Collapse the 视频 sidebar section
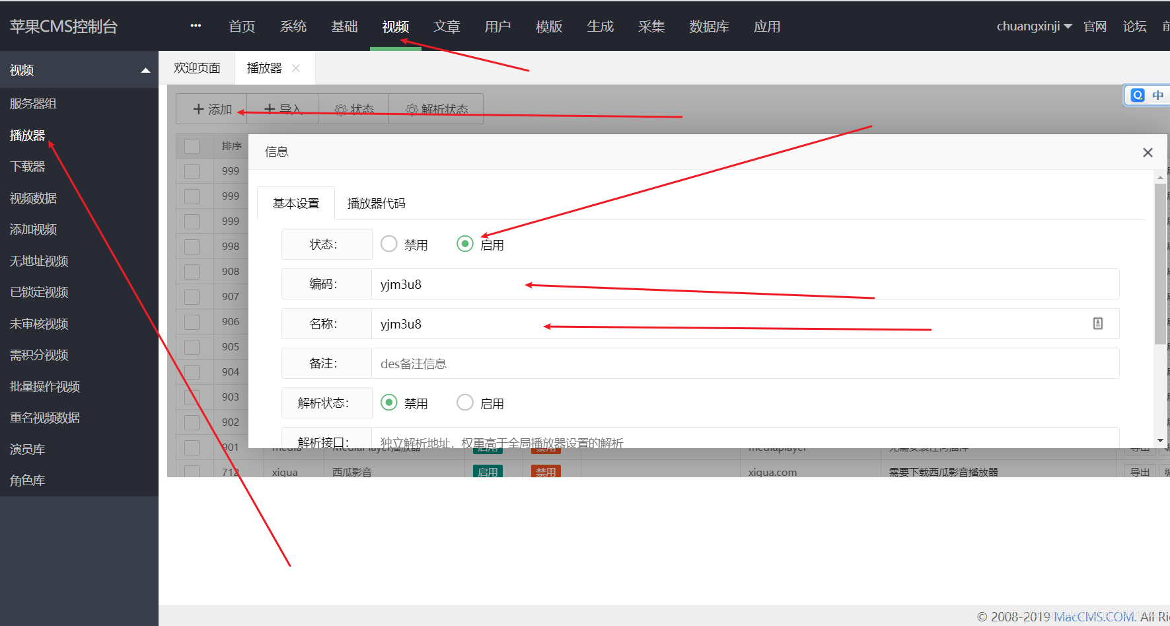 click(145, 70)
